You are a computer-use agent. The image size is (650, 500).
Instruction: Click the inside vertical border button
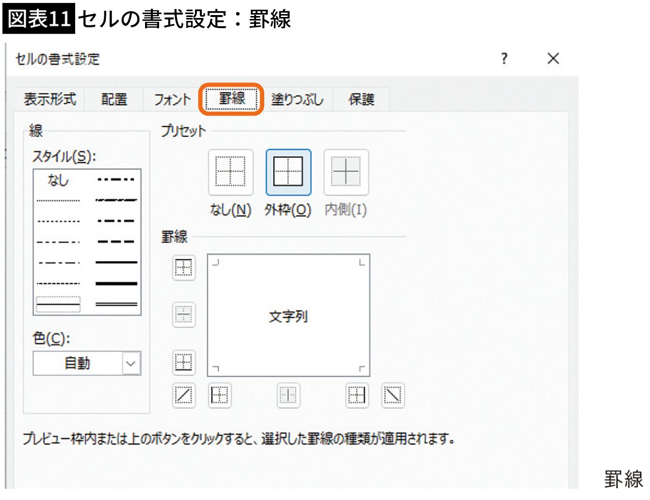pyautogui.click(x=288, y=395)
